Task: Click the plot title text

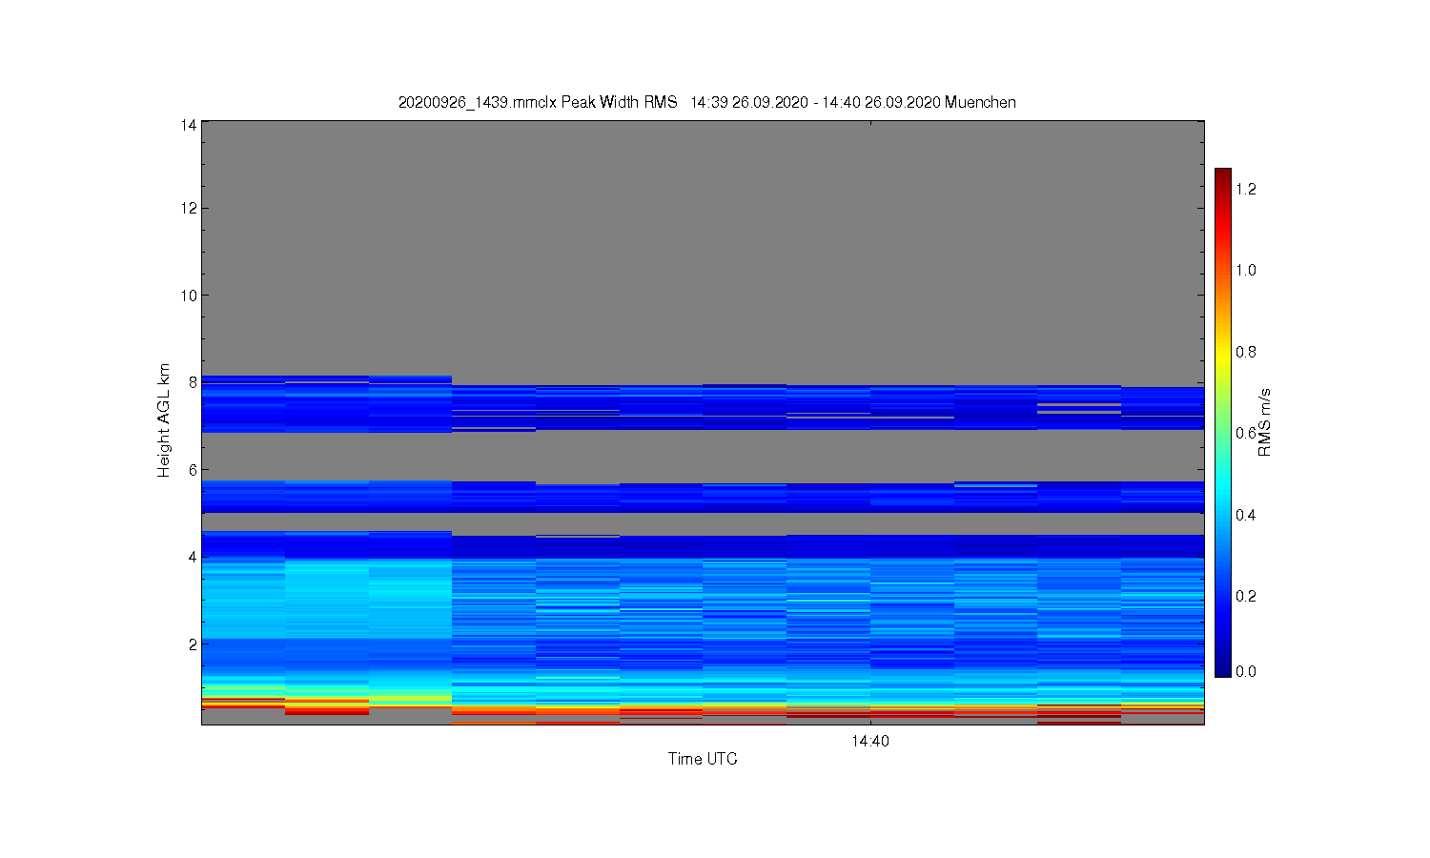Action: pos(706,102)
